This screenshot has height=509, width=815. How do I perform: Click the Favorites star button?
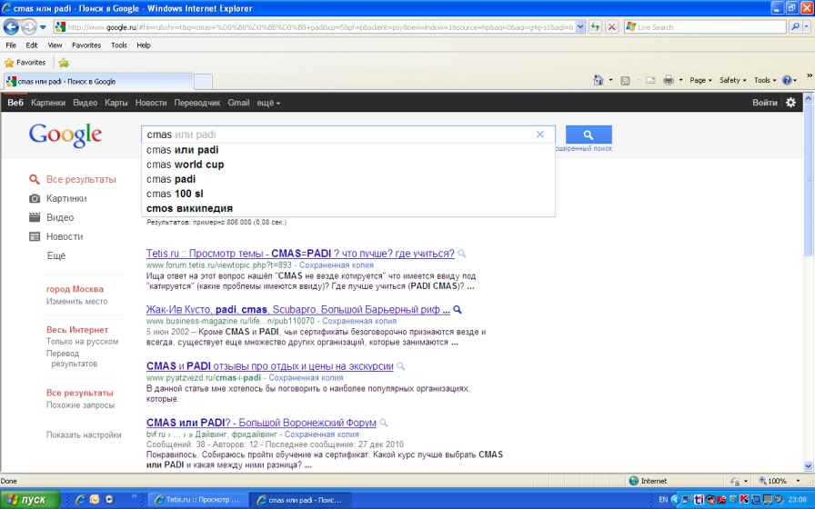pyautogui.click(x=25, y=63)
